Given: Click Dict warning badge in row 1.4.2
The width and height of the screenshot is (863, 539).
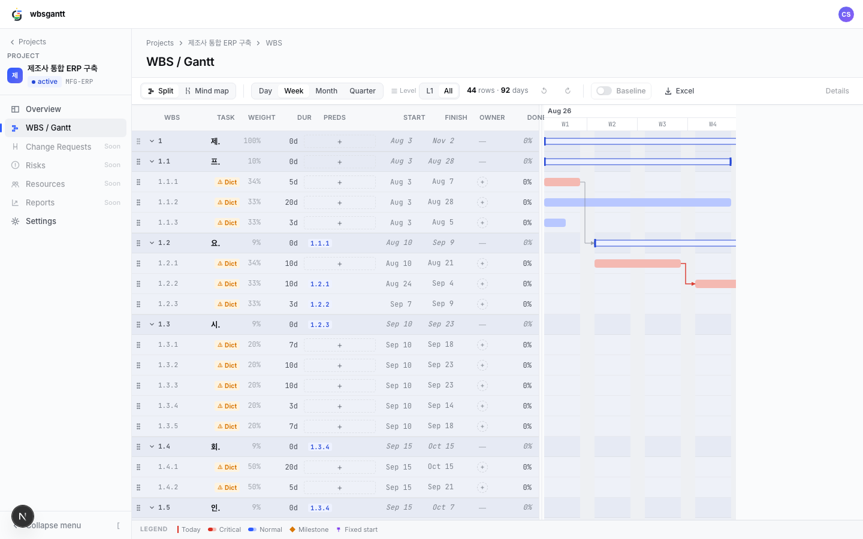Looking at the screenshot, I should [x=227, y=487].
